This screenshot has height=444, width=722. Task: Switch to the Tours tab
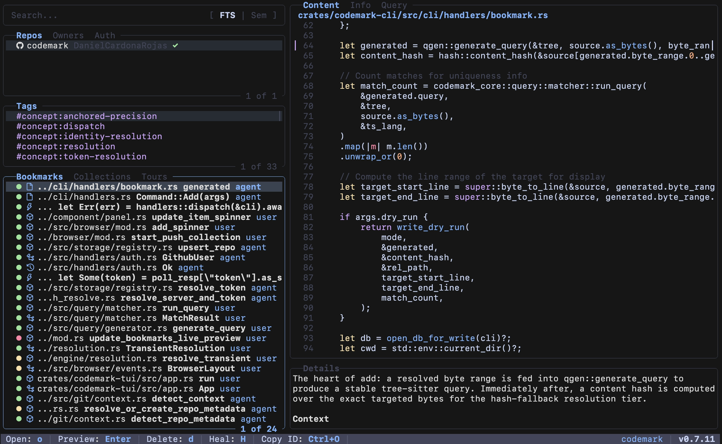coord(154,177)
